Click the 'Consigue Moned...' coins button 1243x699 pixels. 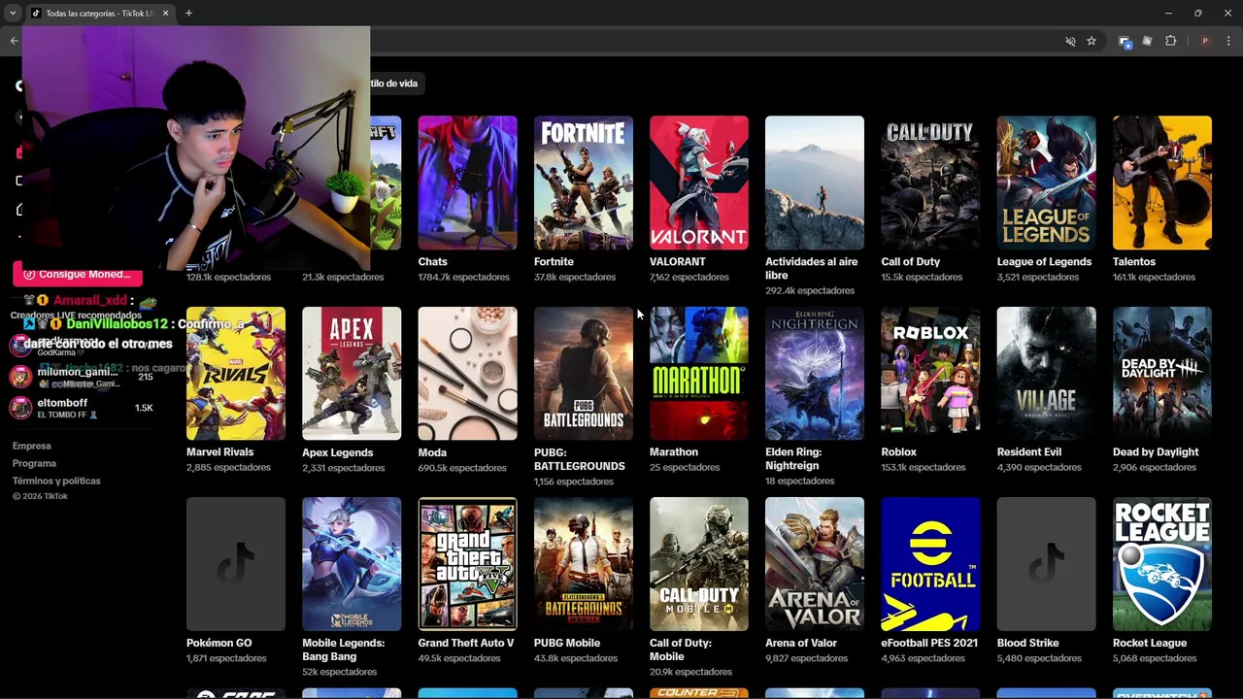click(77, 275)
